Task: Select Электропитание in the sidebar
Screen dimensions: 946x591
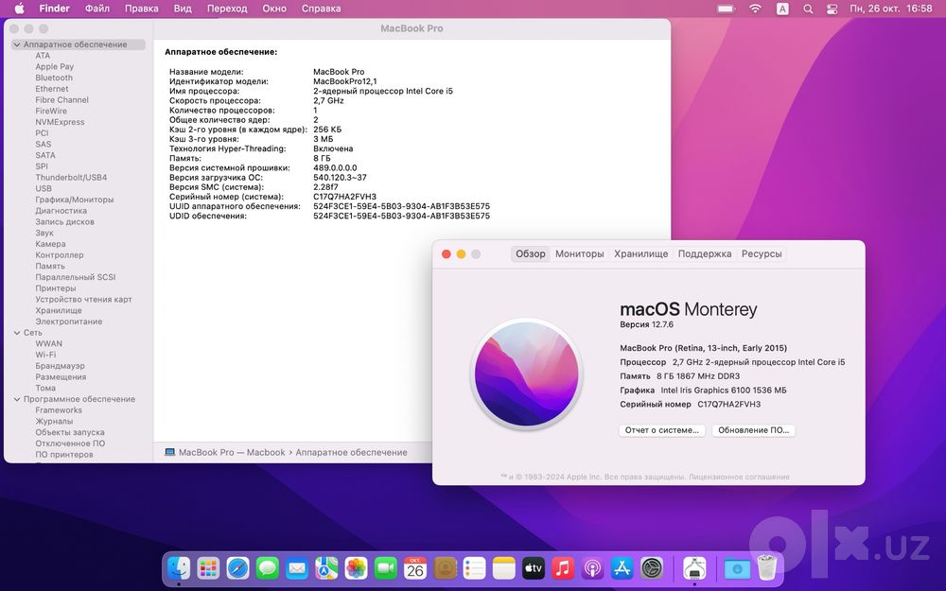Action: (69, 322)
